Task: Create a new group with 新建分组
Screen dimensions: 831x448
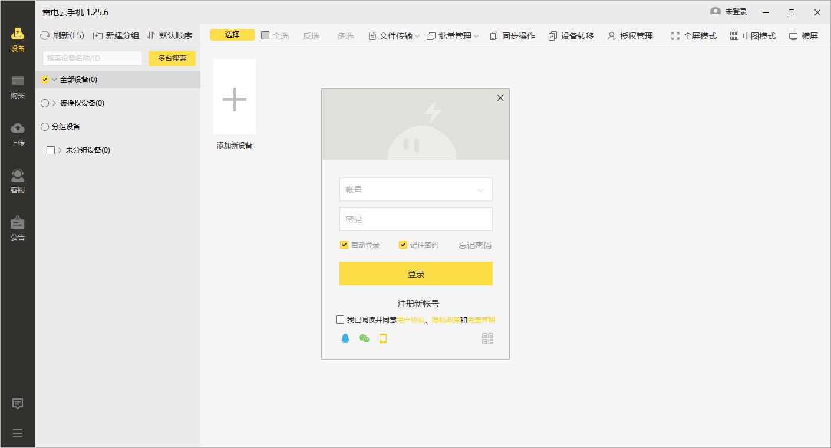Action: click(116, 35)
